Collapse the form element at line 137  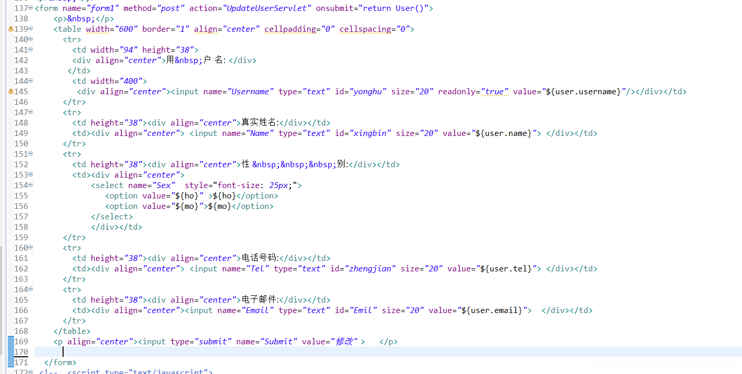pyautogui.click(x=30, y=8)
